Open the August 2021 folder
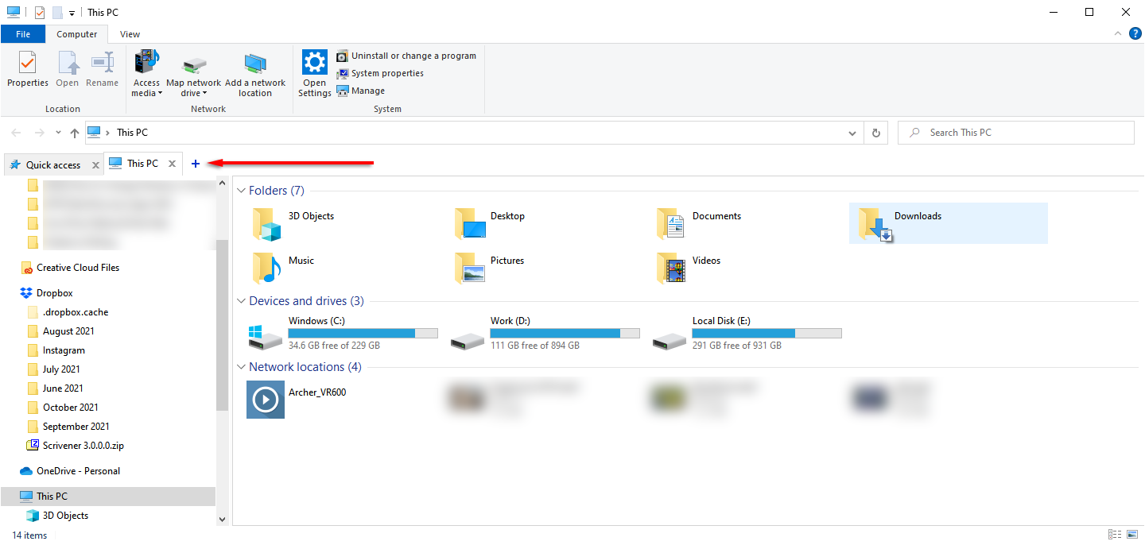This screenshot has height=545, width=1145. [x=68, y=331]
